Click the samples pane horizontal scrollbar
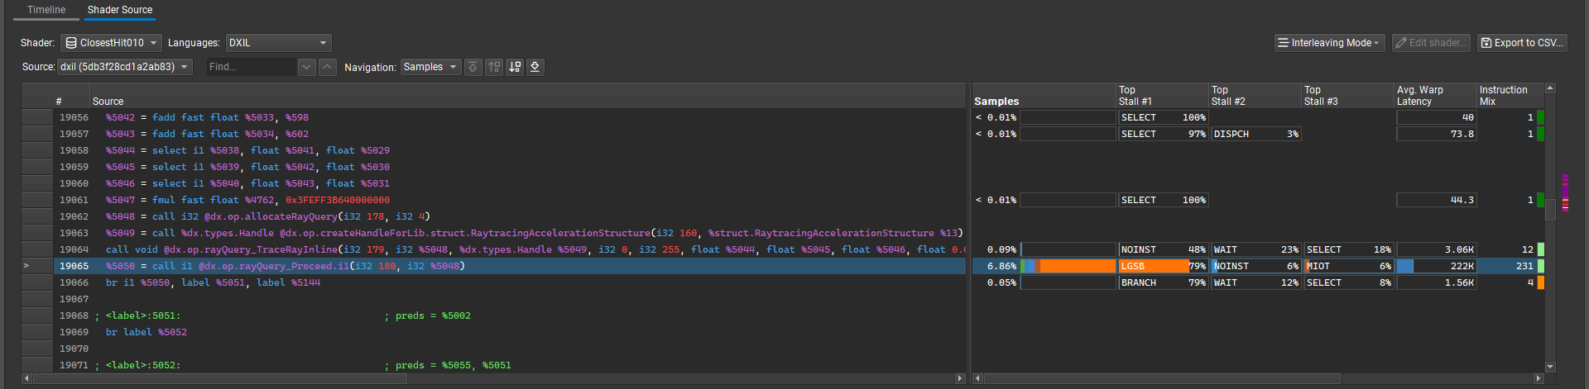 tap(1162, 378)
